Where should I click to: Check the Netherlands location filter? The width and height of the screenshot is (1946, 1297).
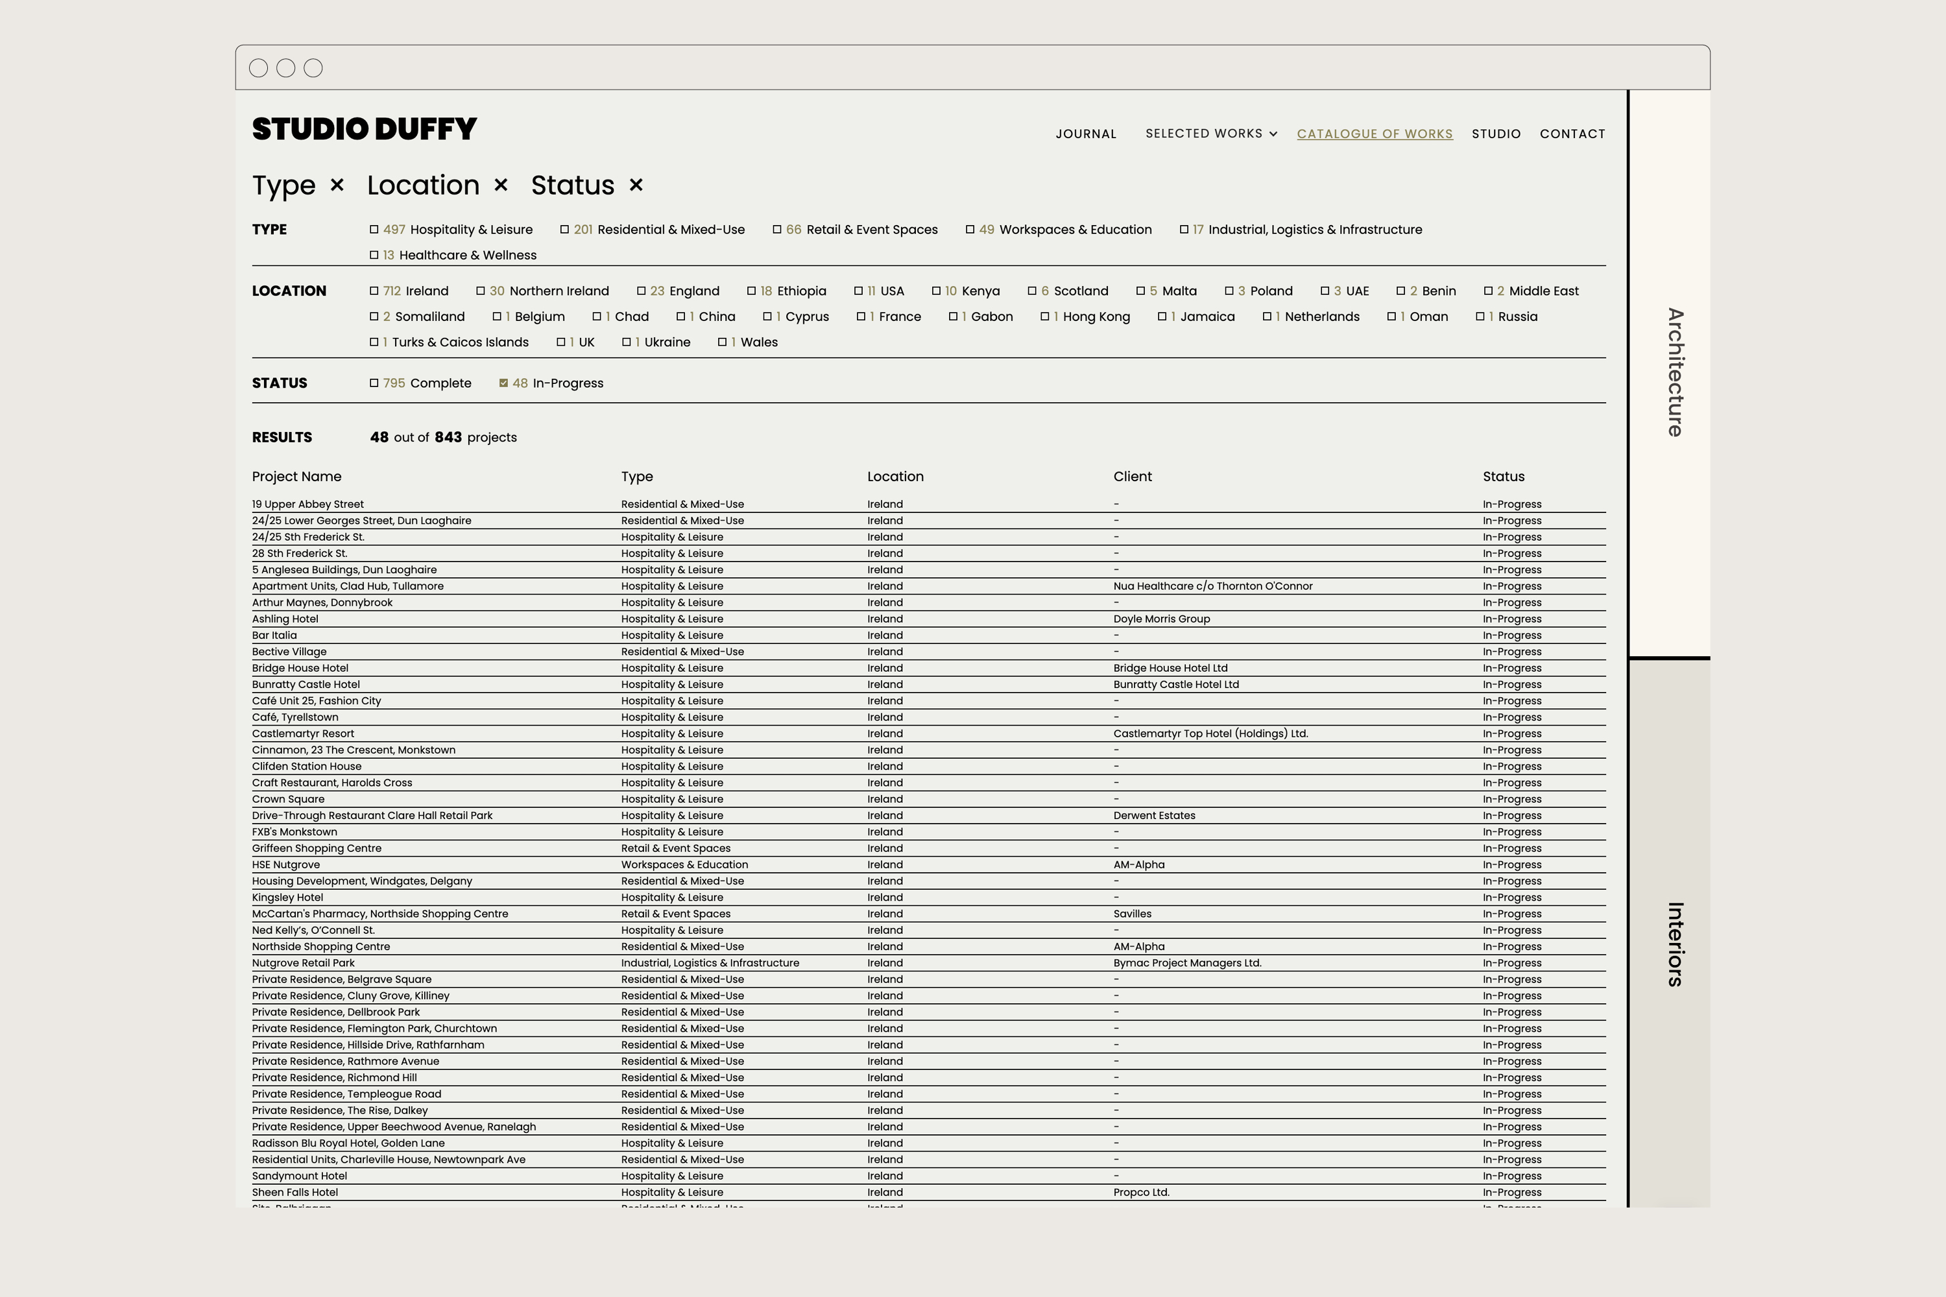click(x=1267, y=317)
